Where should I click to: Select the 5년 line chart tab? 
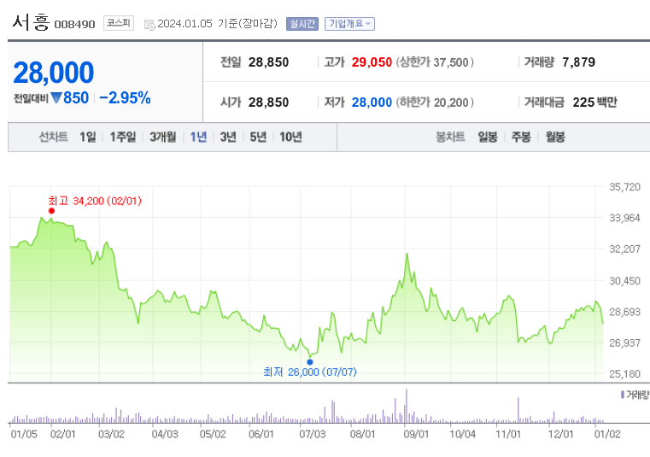[258, 137]
